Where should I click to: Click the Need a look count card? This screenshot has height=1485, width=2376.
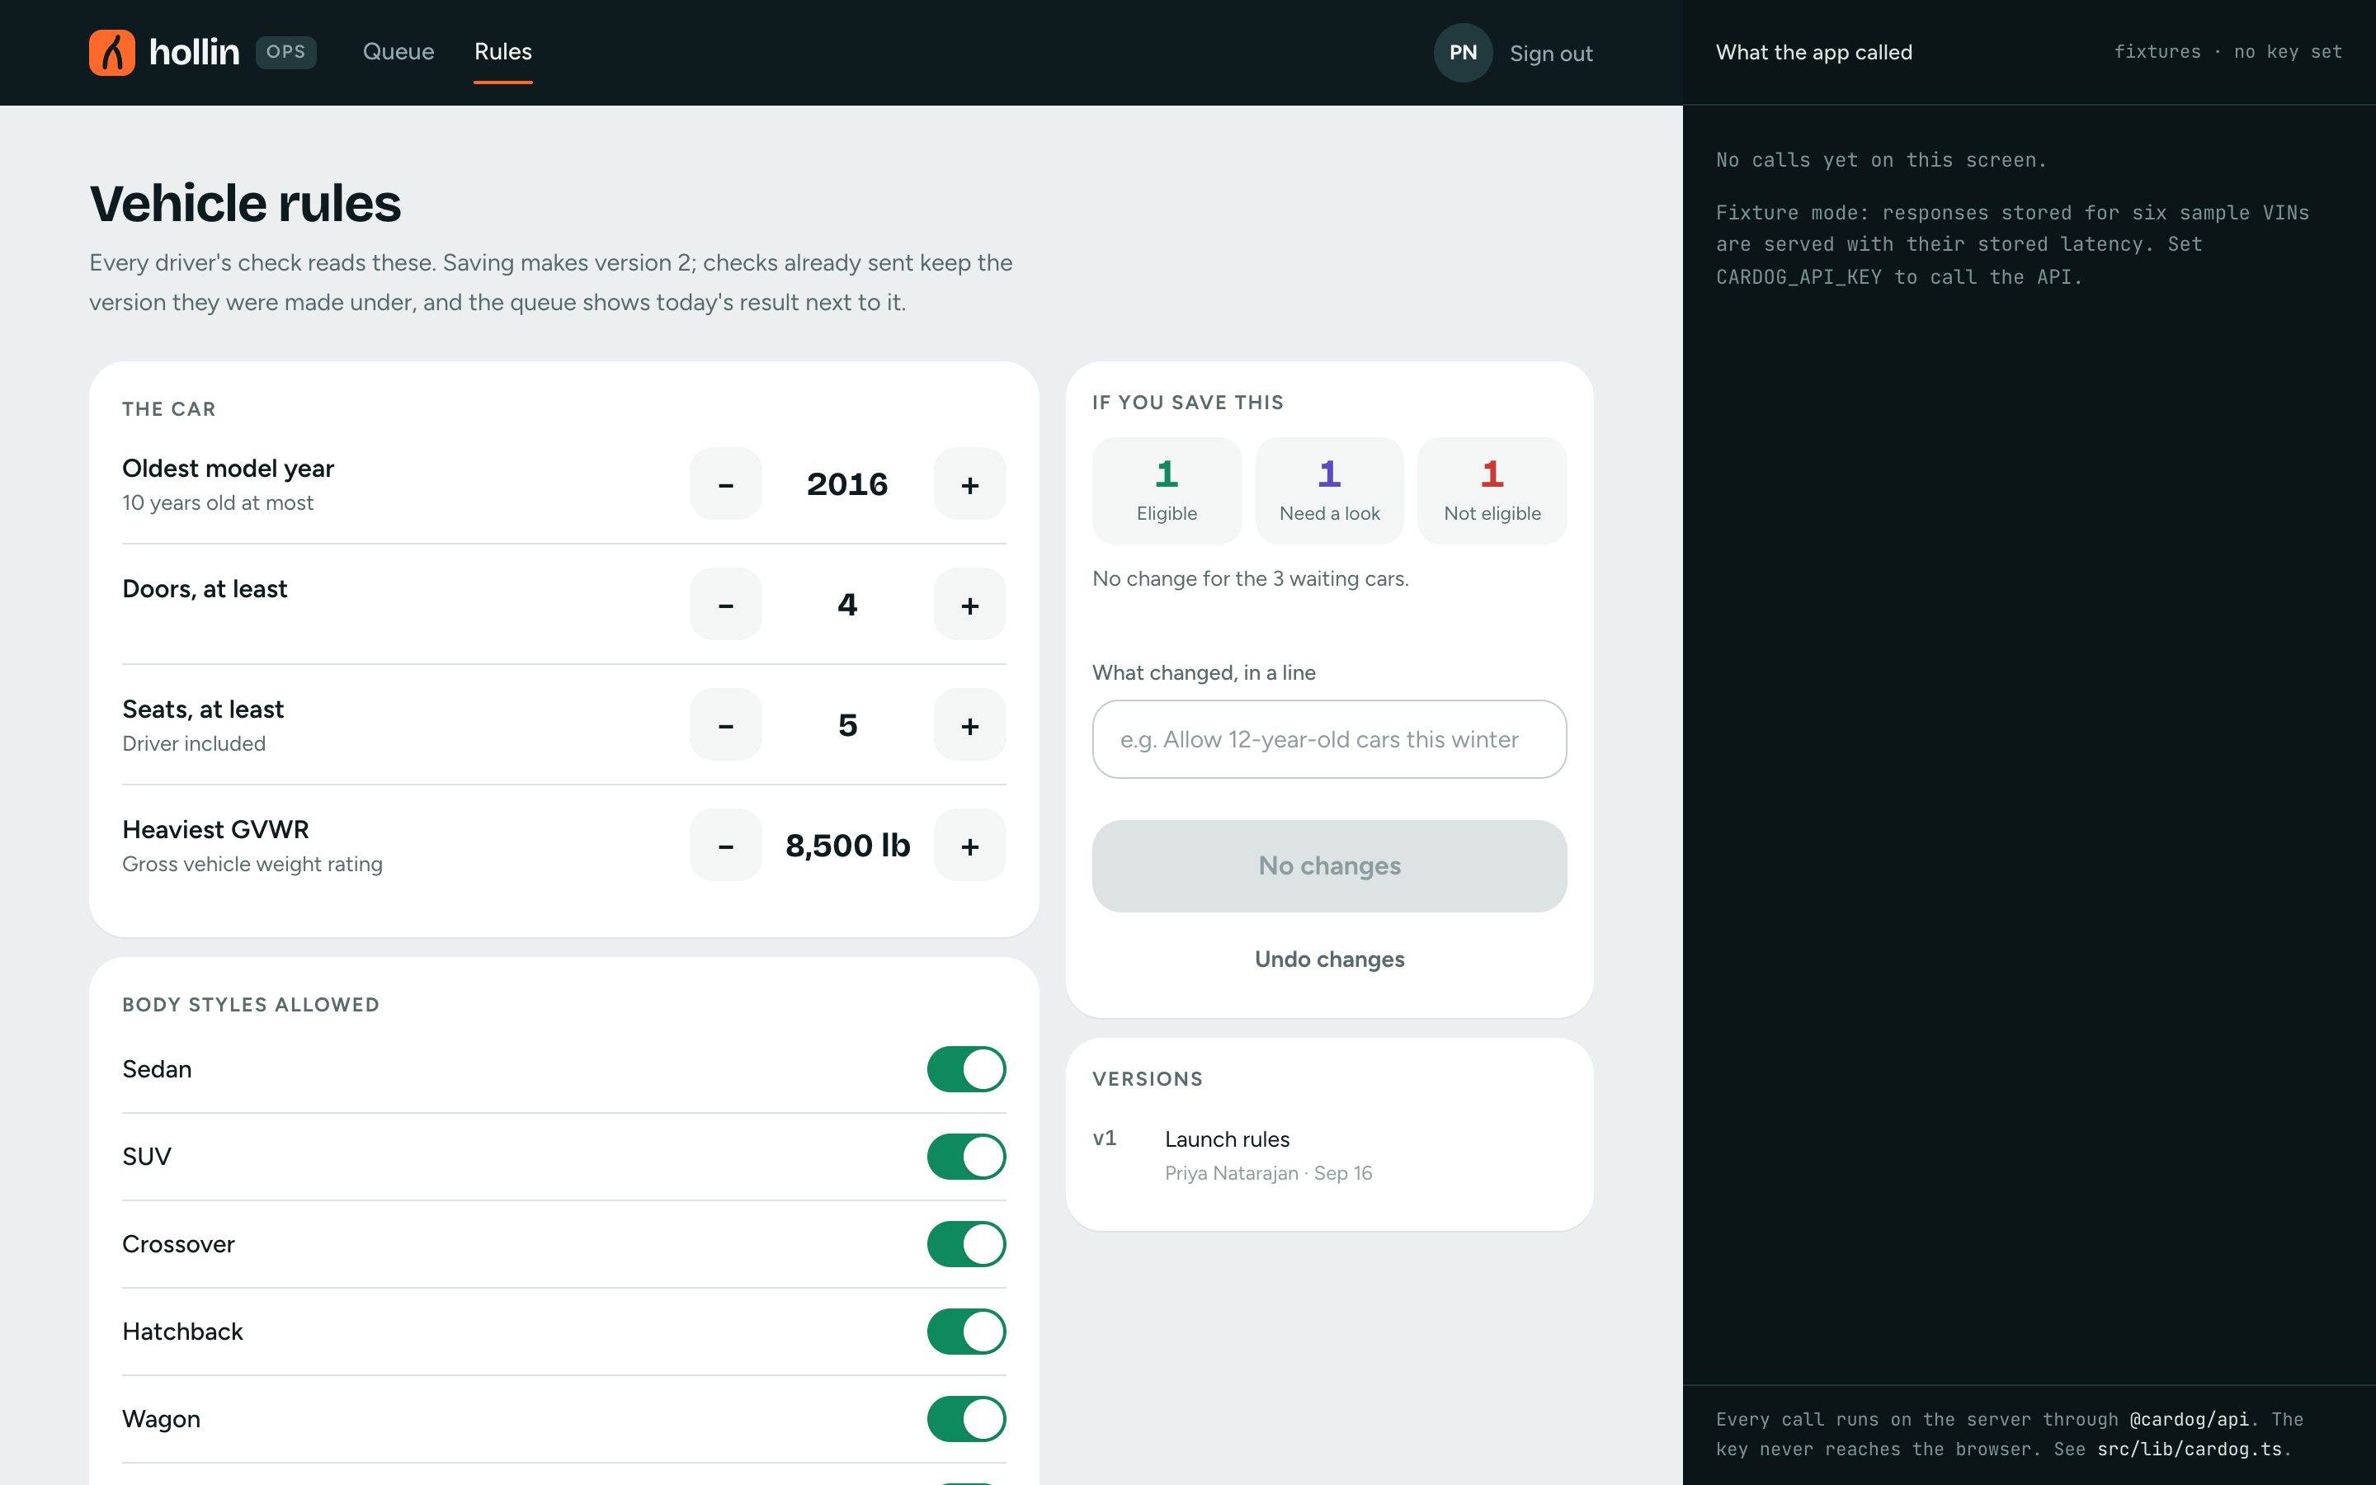[x=1329, y=491]
